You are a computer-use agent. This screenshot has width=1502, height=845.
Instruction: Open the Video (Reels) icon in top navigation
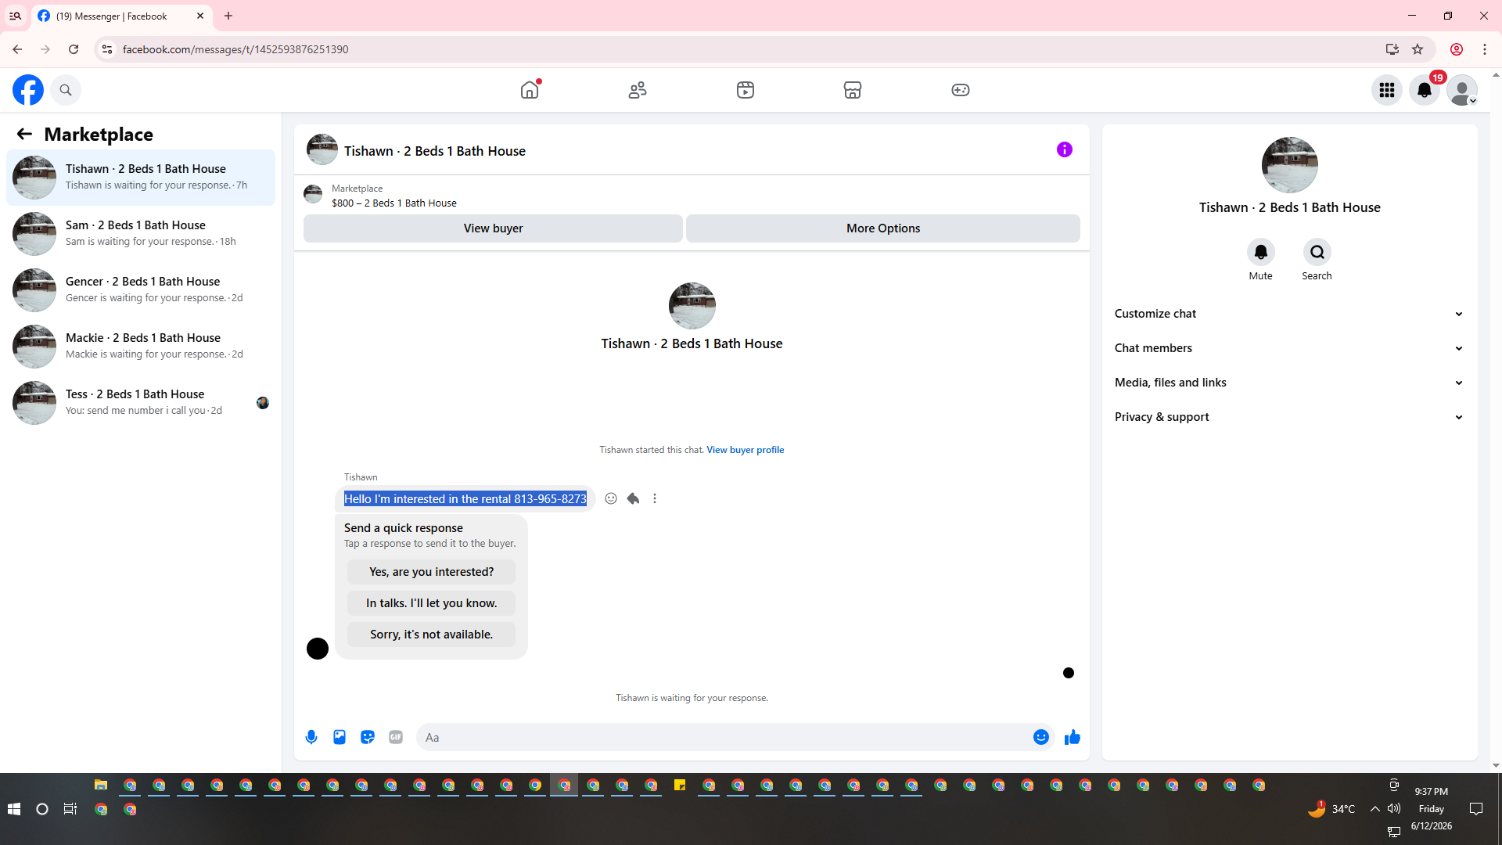click(746, 90)
